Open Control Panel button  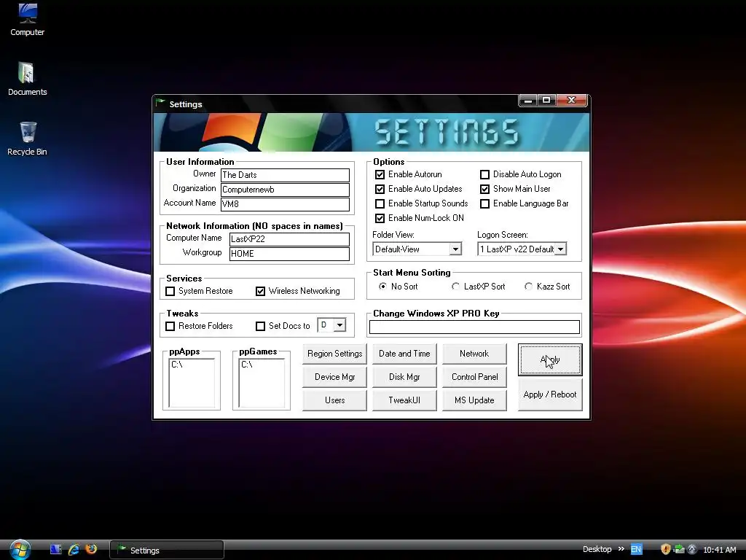[x=474, y=377]
